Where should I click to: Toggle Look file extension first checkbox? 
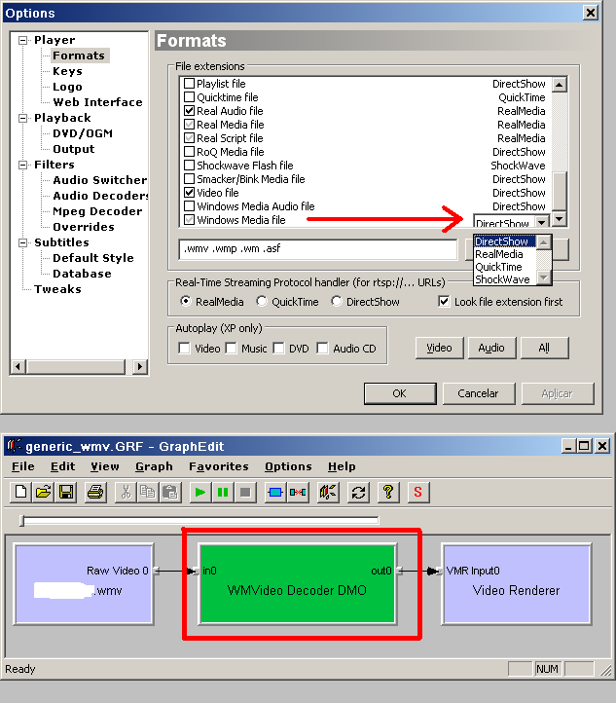pyautogui.click(x=444, y=302)
